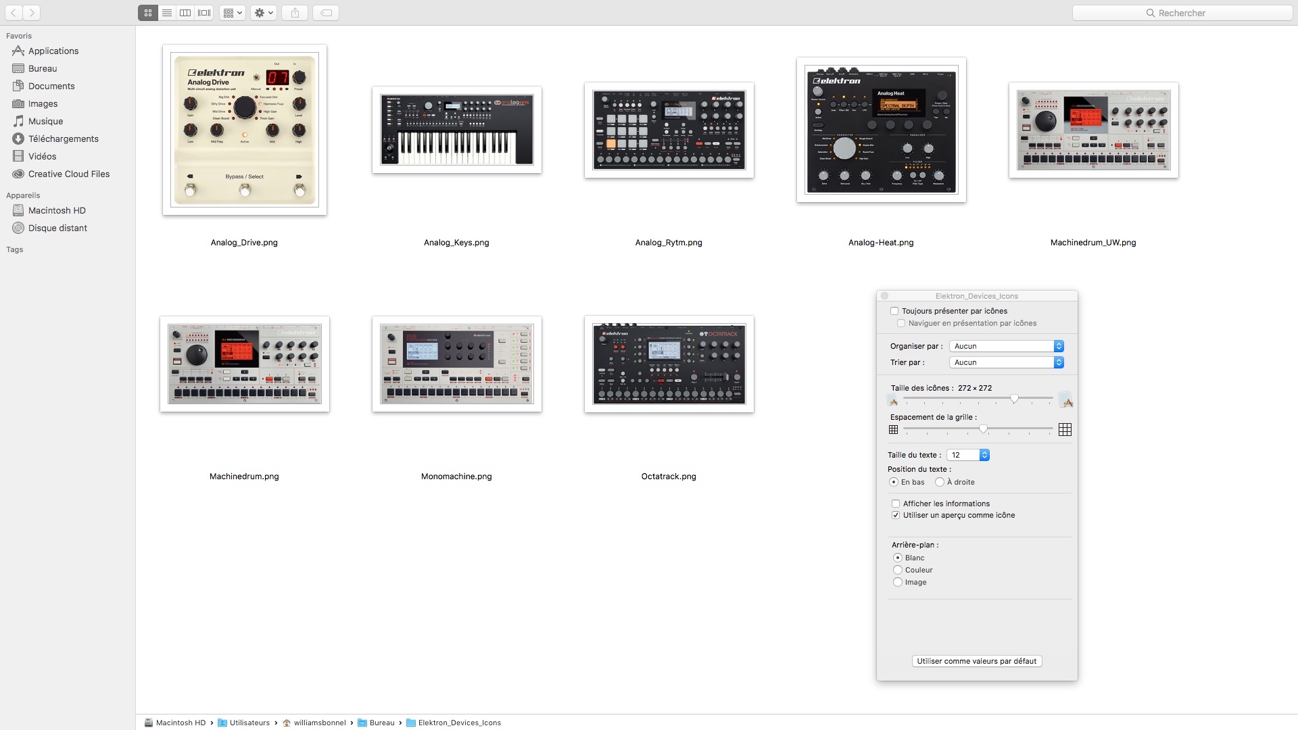Open the arrange items dropdown in toolbar
This screenshot has width=1298, height=730.
pos(232,13)
